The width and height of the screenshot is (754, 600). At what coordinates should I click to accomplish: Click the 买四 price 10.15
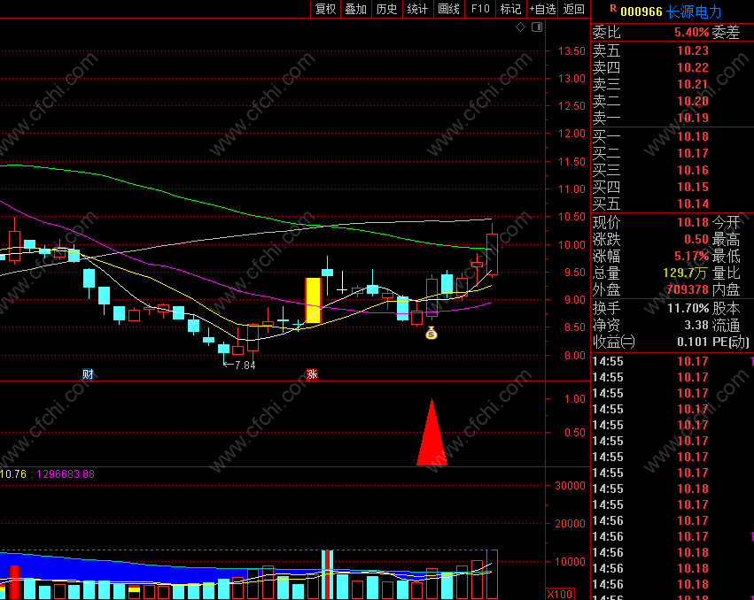click(x=693, y=187)
